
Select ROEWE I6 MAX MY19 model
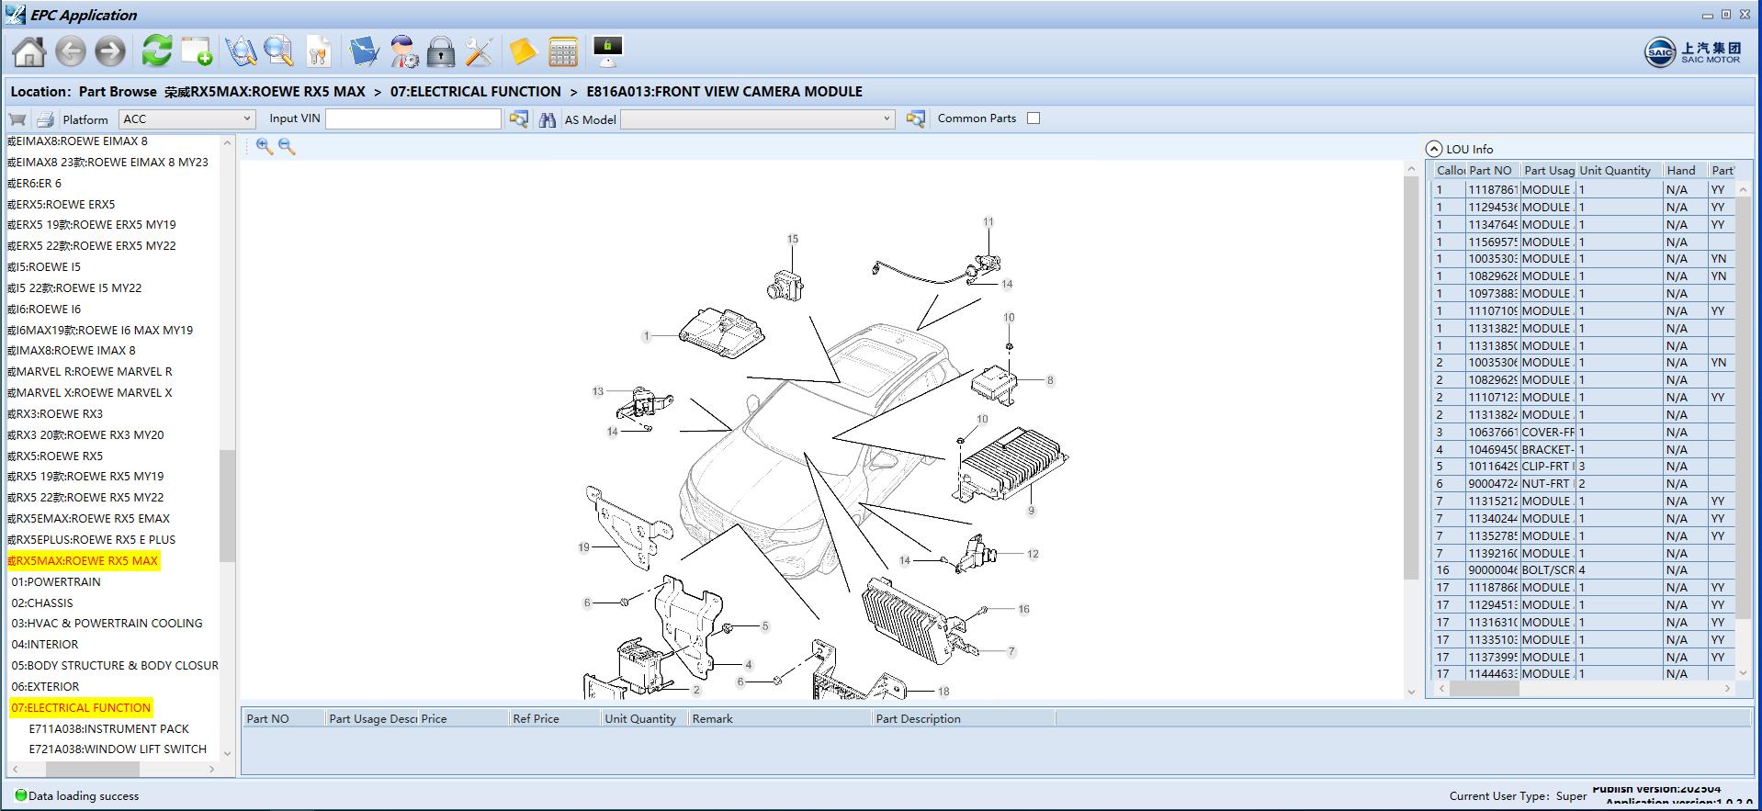pyautogui.click(x=100, y=330)
